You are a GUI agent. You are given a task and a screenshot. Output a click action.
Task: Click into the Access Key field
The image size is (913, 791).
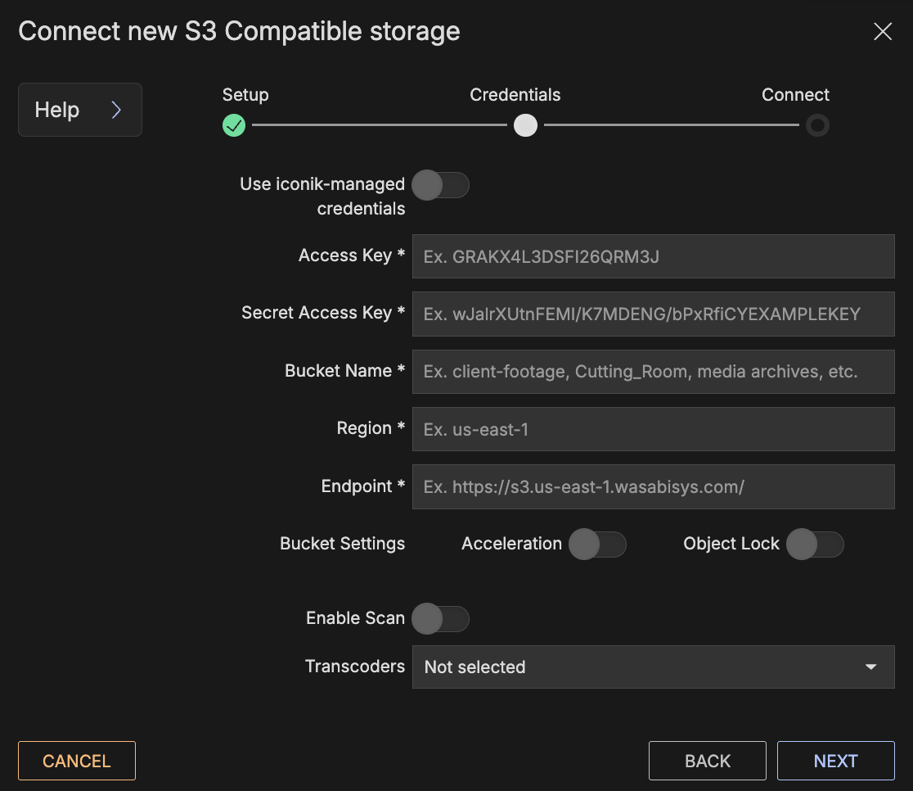653,256
